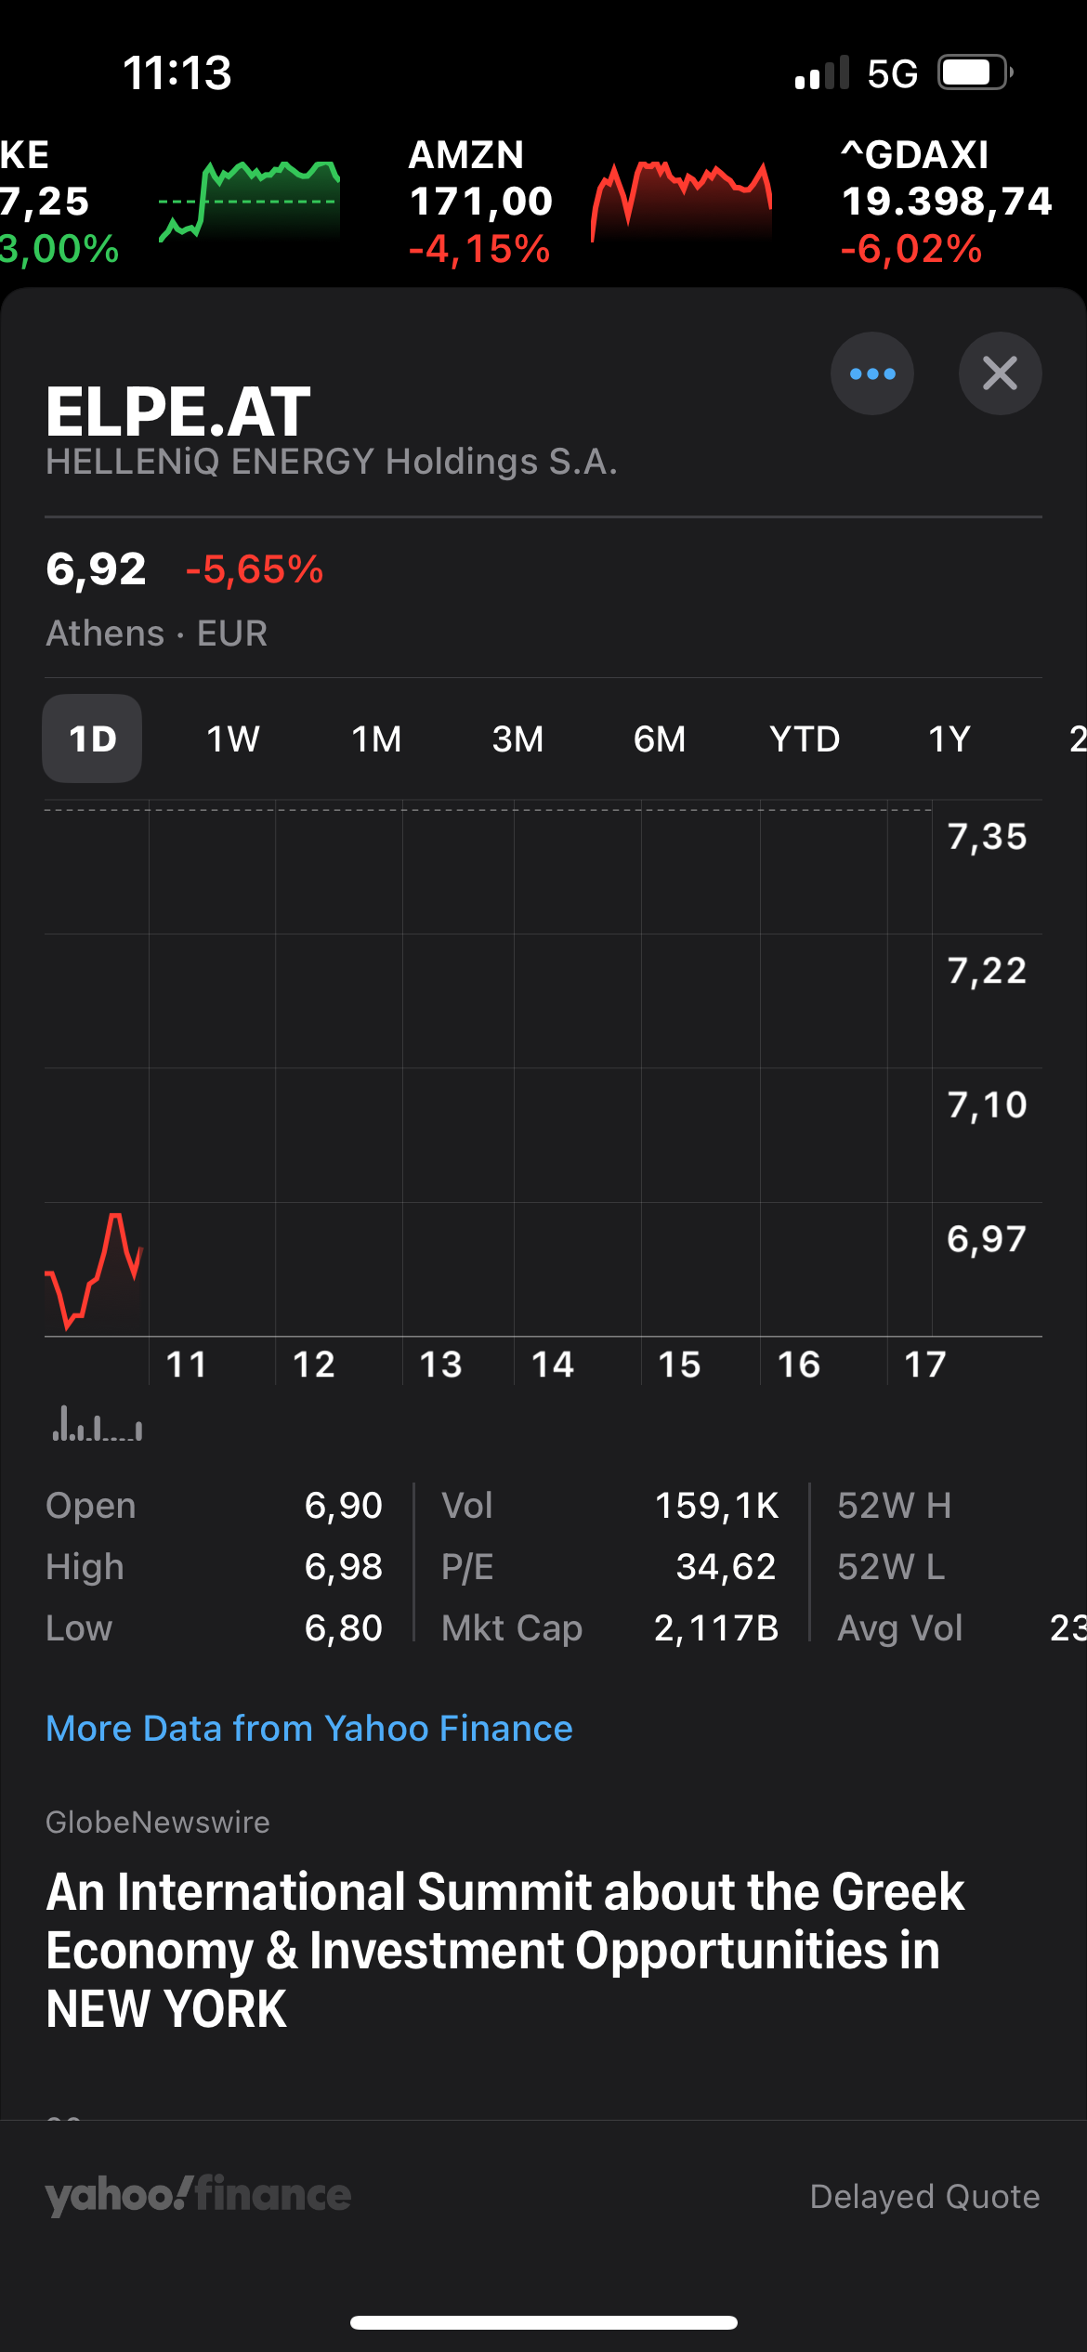Tap the current price 6,92
Image resolution: width=1087 pixels, height=2352 pixels.
pos(97,568)
